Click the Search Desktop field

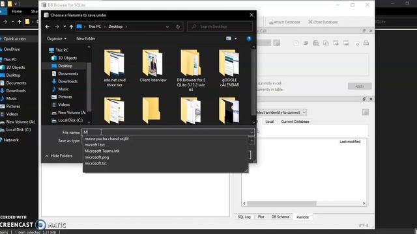click(220, 27)
